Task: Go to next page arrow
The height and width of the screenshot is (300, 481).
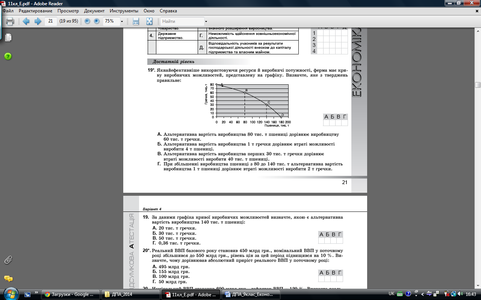Action: (38, 21)
